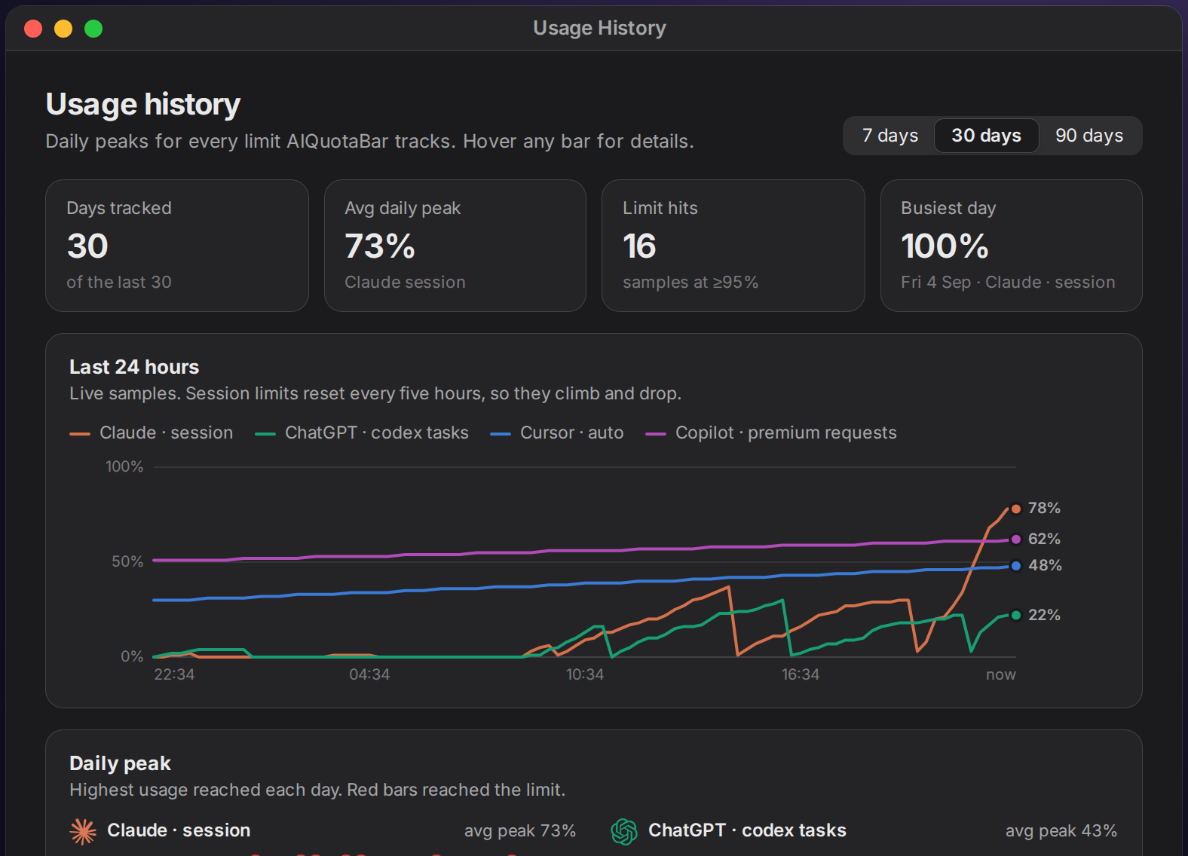Screen dimensions: 1188x856
Task: Click the blue 48% endpoint dot on chart
Action: (1016, 565)
